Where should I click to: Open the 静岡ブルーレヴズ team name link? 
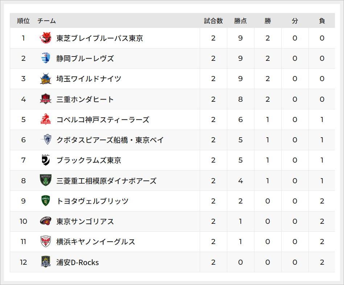click(85, 58)
